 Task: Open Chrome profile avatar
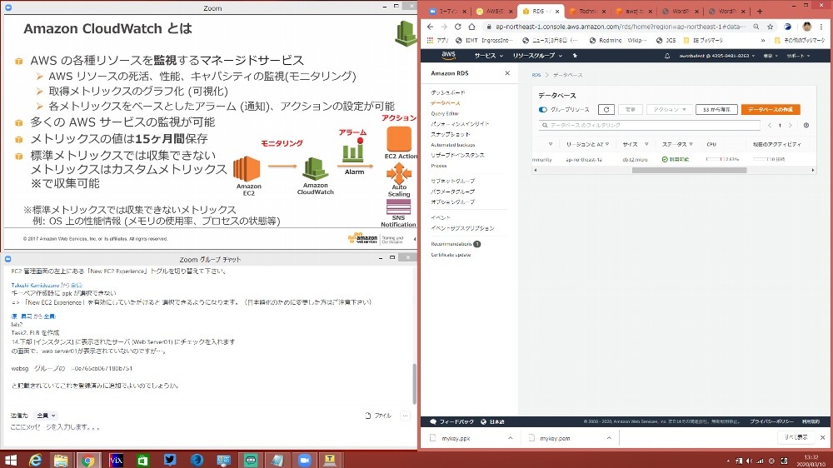[x=807, y=27]
